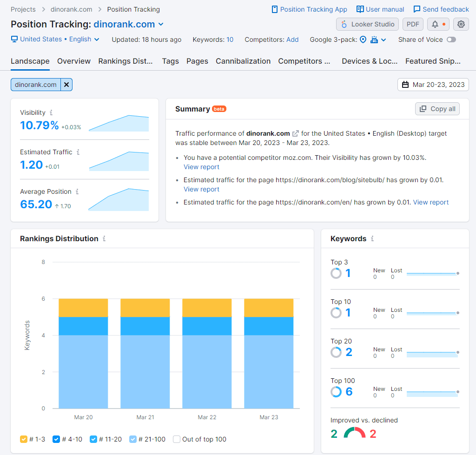Click the desktop device icon
This screenshot has height=455, width=476.
click(x=14, y=39)
